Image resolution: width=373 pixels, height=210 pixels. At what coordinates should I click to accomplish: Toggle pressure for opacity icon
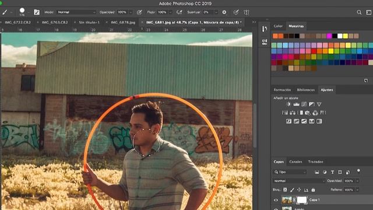pyautogui.click(x=139, y=12)
